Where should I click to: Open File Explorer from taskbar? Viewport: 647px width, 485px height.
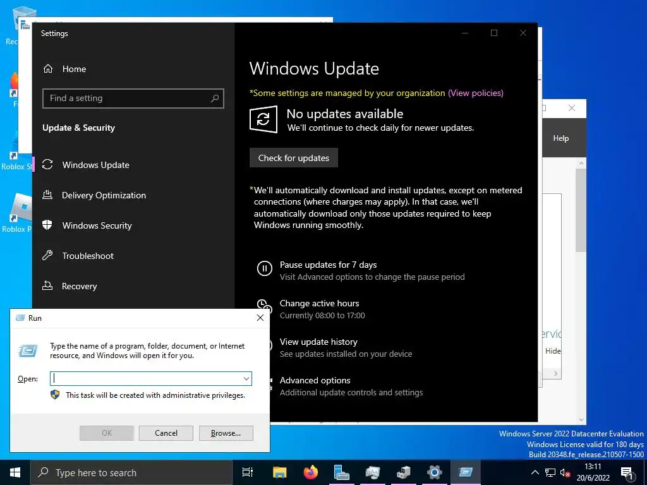pos(279,472)
